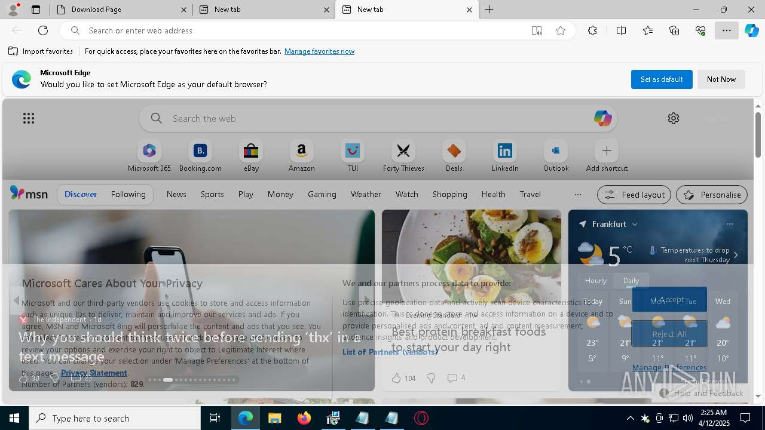Switch to the middle New tab
765x430 pixels.
coord(264,10)
